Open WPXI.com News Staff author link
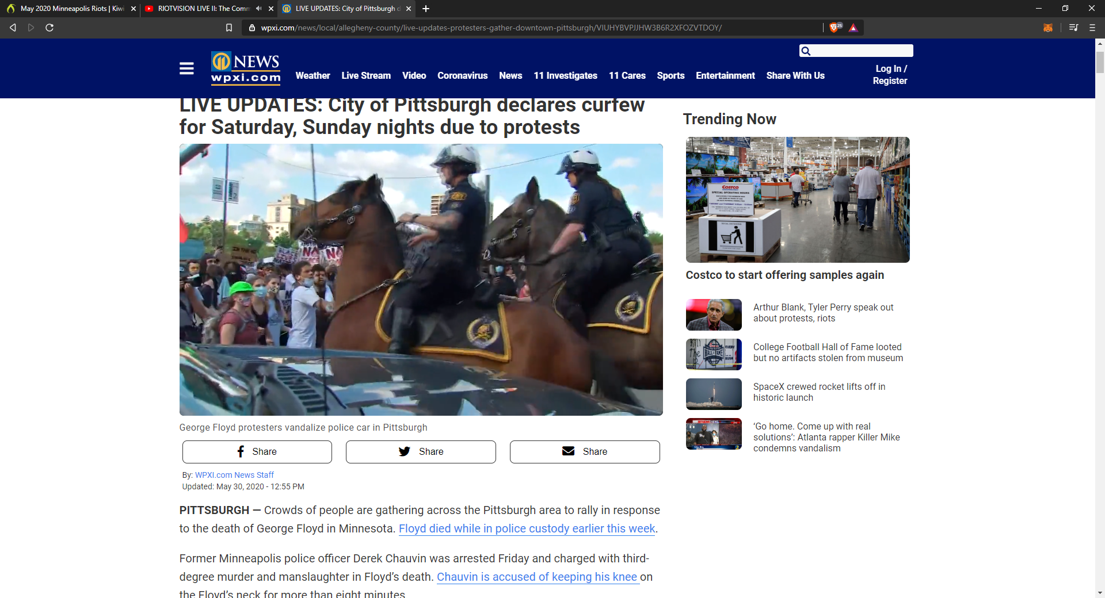 pyautogui.click(x=234, y=475)
